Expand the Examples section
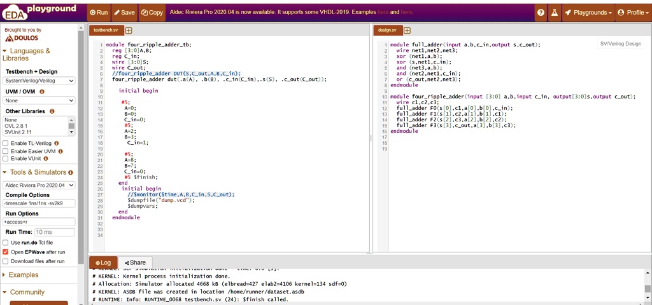This screenshot has width=652, height=305. click(x=23, y=275)
